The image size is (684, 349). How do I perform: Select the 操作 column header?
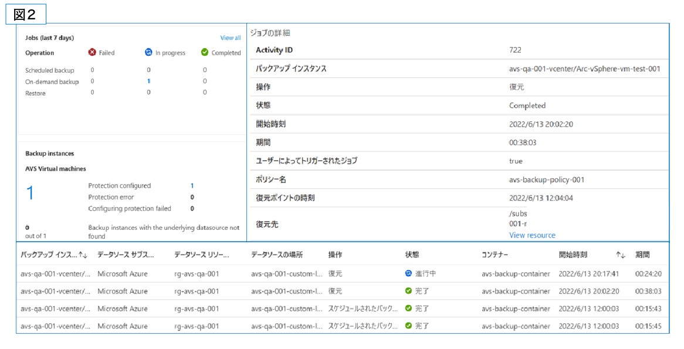point(335,255)
